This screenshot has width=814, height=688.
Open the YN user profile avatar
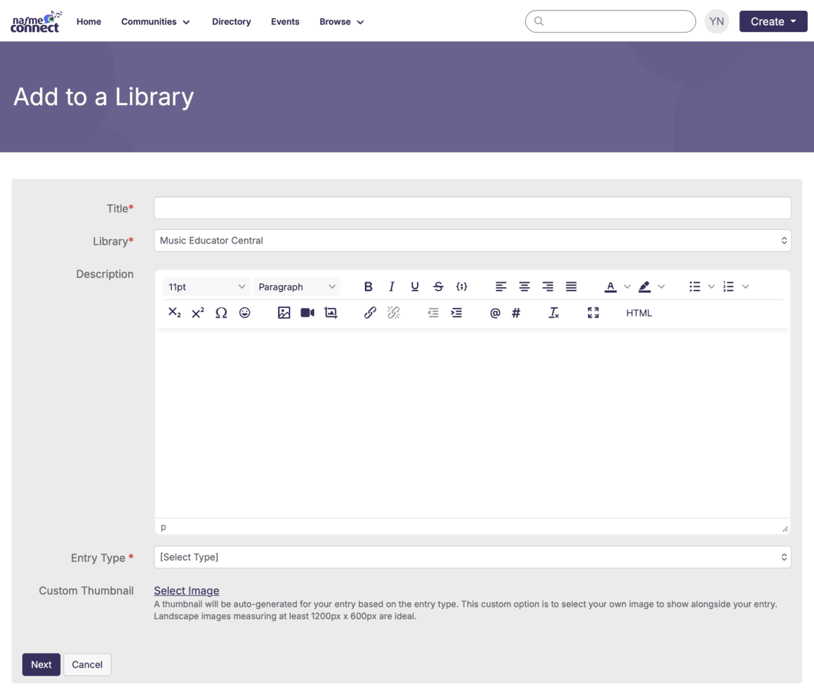click(717, 22)
